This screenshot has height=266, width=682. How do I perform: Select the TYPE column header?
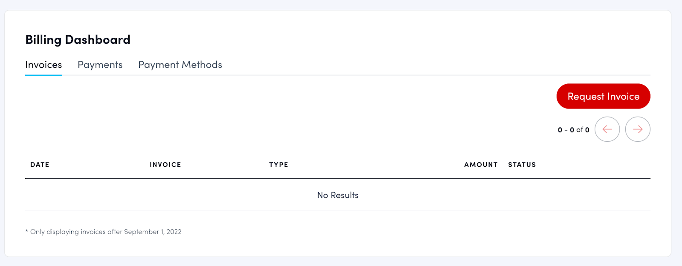(278, 165)
